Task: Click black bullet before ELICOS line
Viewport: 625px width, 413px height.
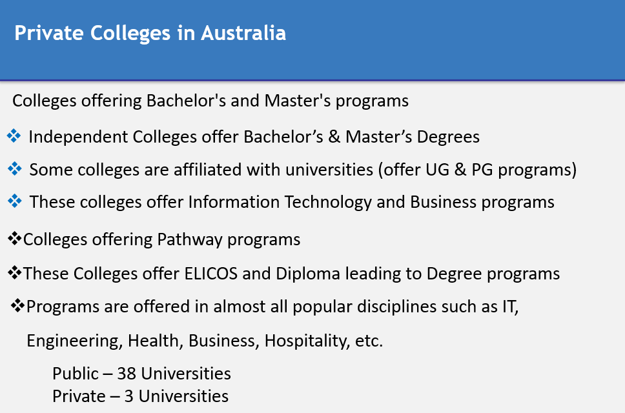Action: click(15, 273)
